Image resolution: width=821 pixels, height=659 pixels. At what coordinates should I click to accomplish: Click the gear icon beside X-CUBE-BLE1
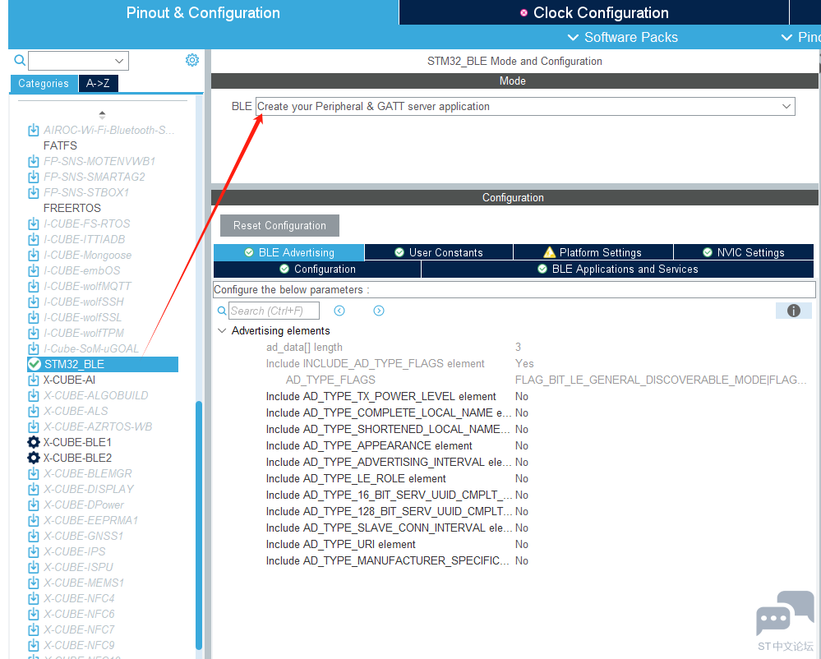[34, 442]
